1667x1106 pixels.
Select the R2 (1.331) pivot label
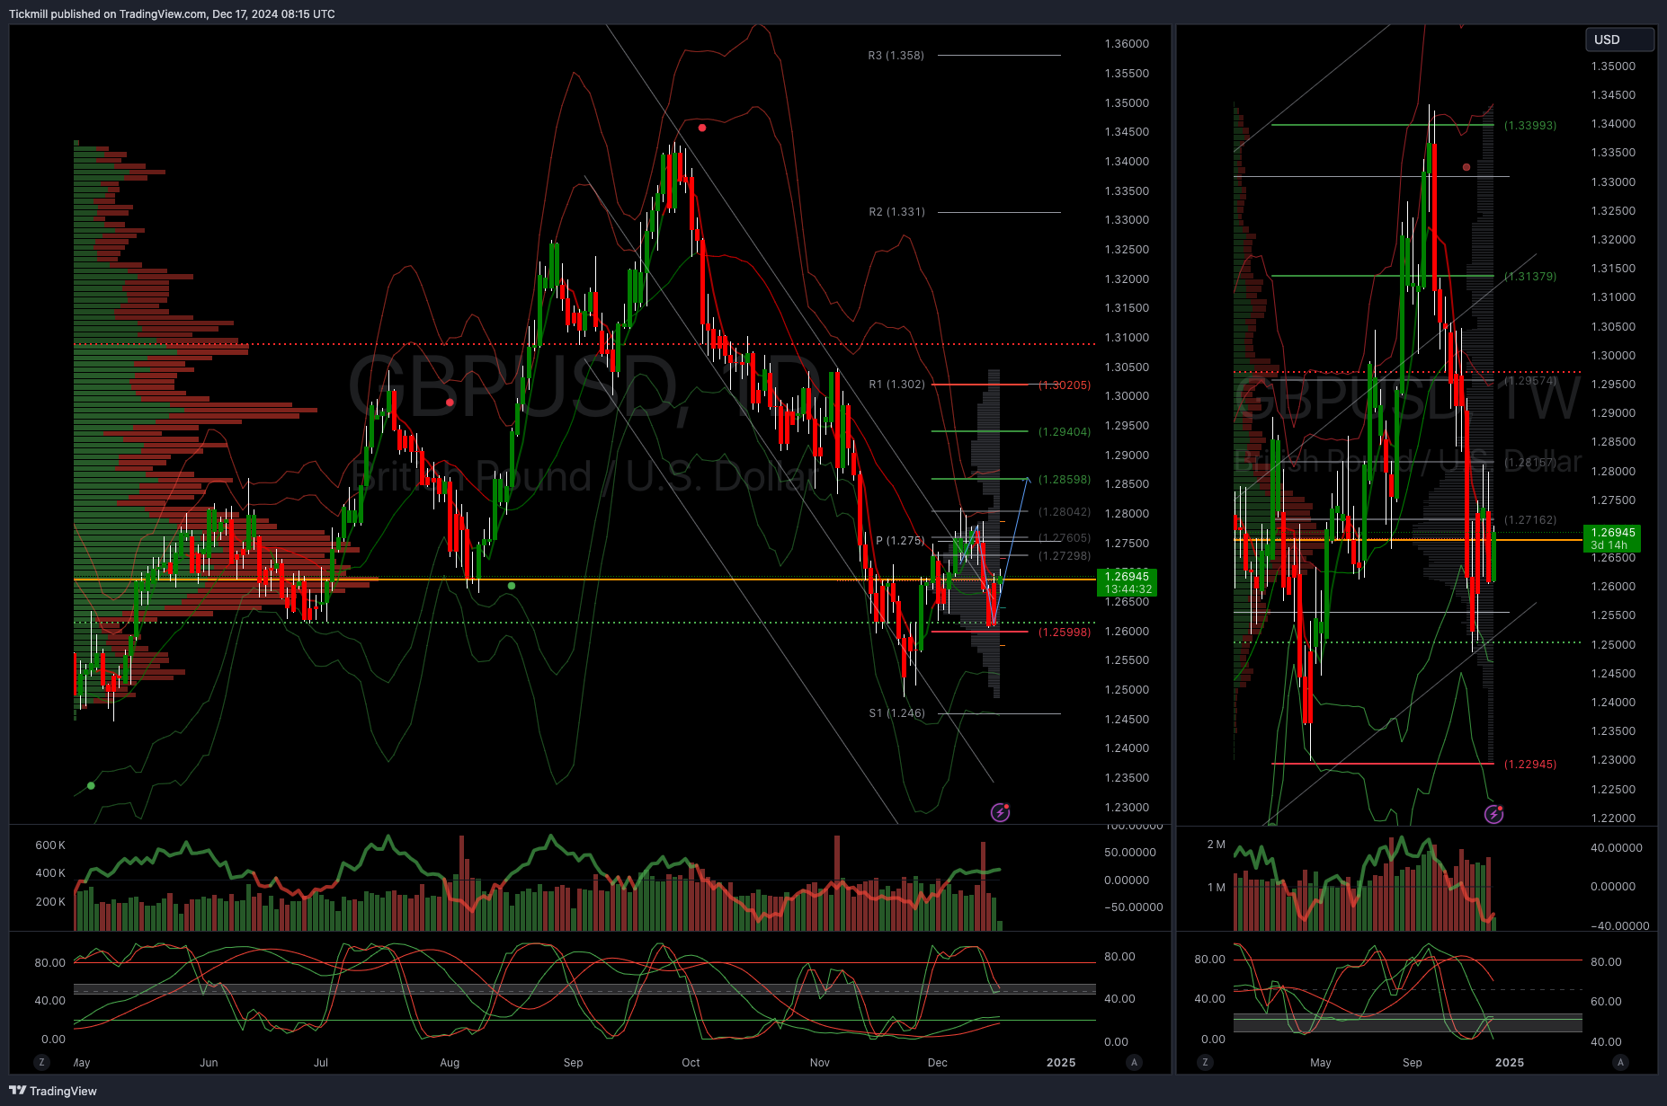coord(896,212)
